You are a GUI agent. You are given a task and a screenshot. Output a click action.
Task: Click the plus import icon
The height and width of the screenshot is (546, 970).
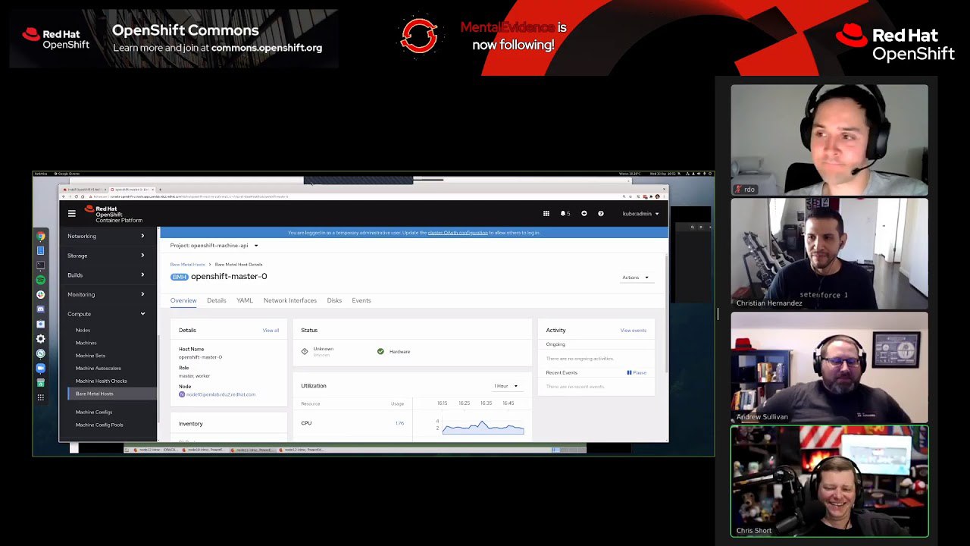pos(584,214)
